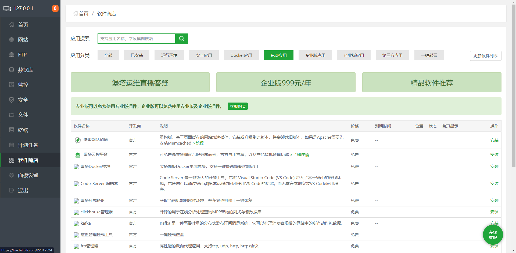Click the 首页 home icon in sidebar
Screen dimensions: 516x253
[x=12, y=25]
